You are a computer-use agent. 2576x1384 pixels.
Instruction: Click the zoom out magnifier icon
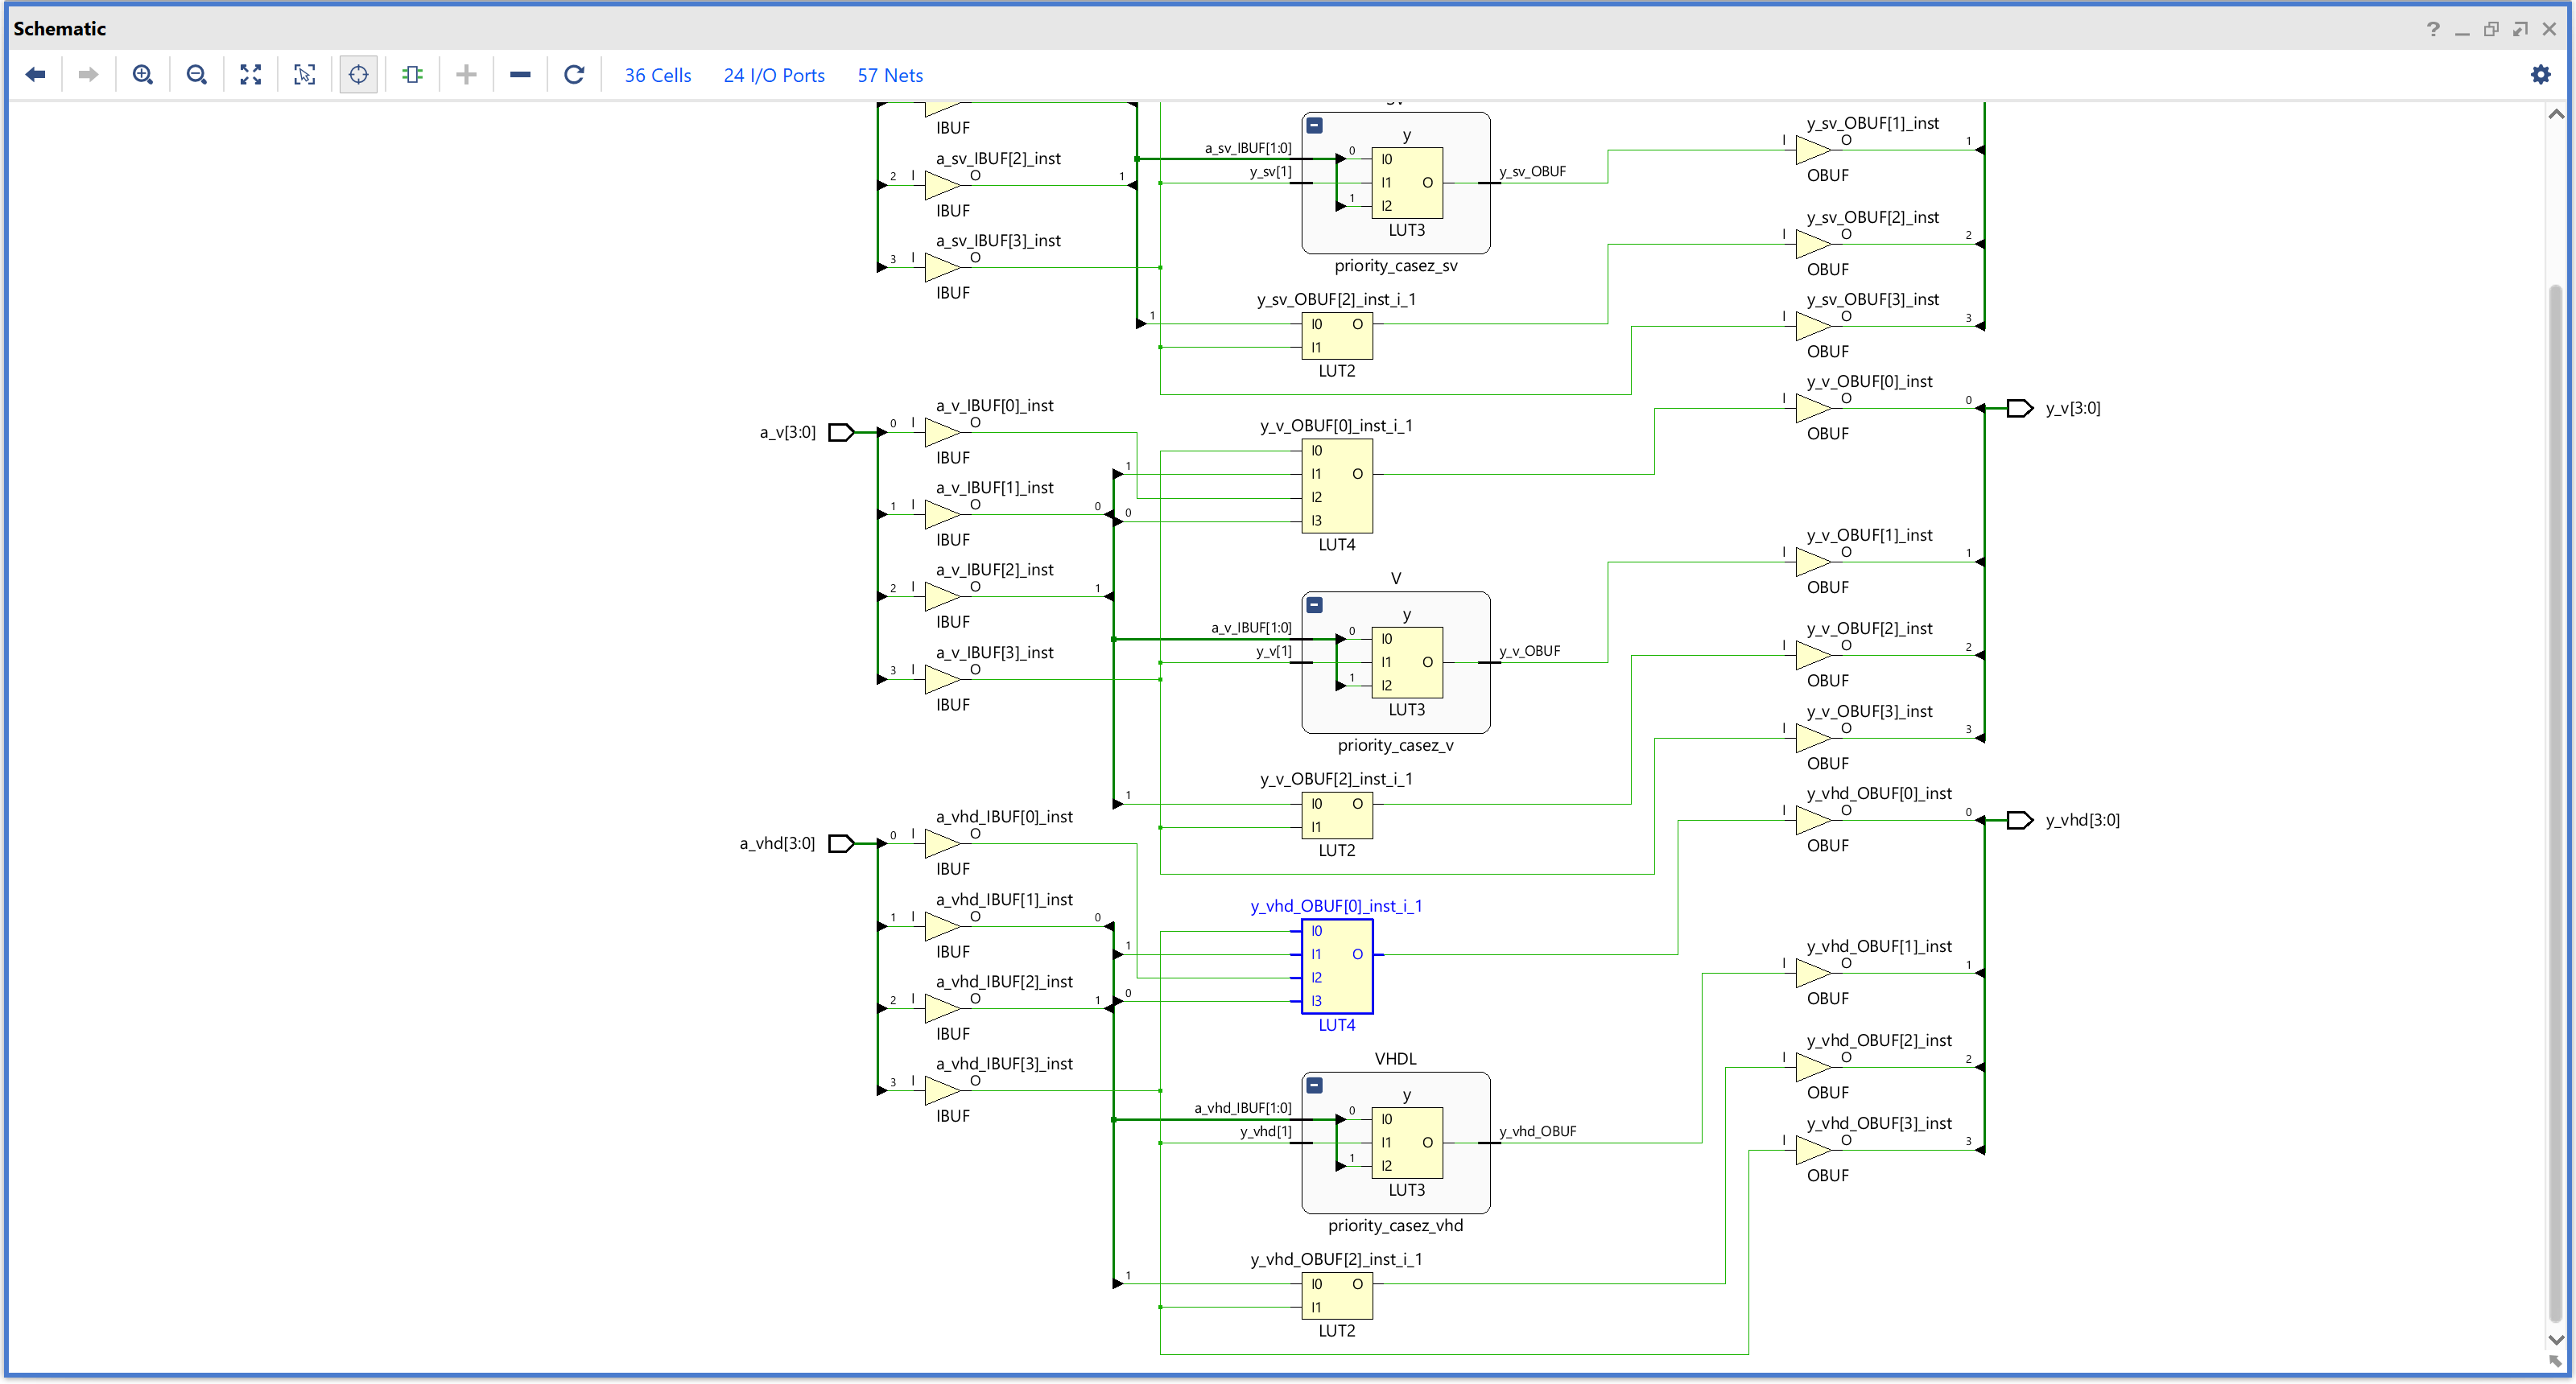[x=197, y=75]
